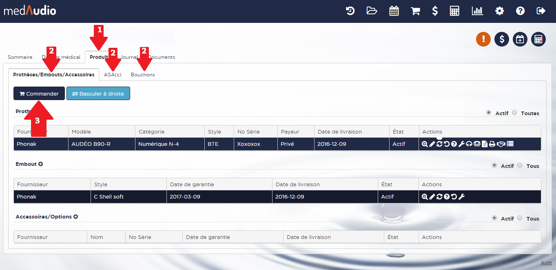Open the calendar grid icon in top navbar
Screen dimensions: 556x270
[x=394, y=11]
